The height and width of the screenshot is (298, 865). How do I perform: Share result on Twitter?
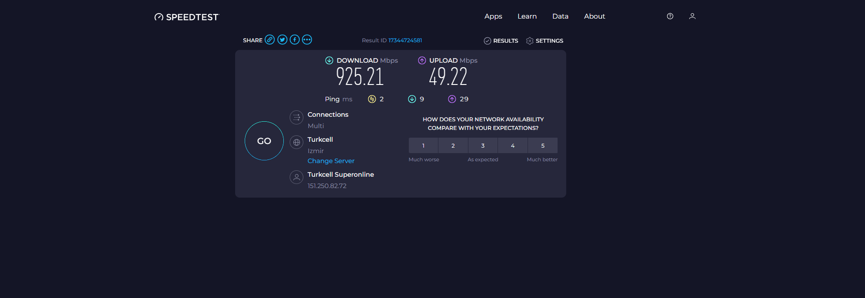(282, 40)
